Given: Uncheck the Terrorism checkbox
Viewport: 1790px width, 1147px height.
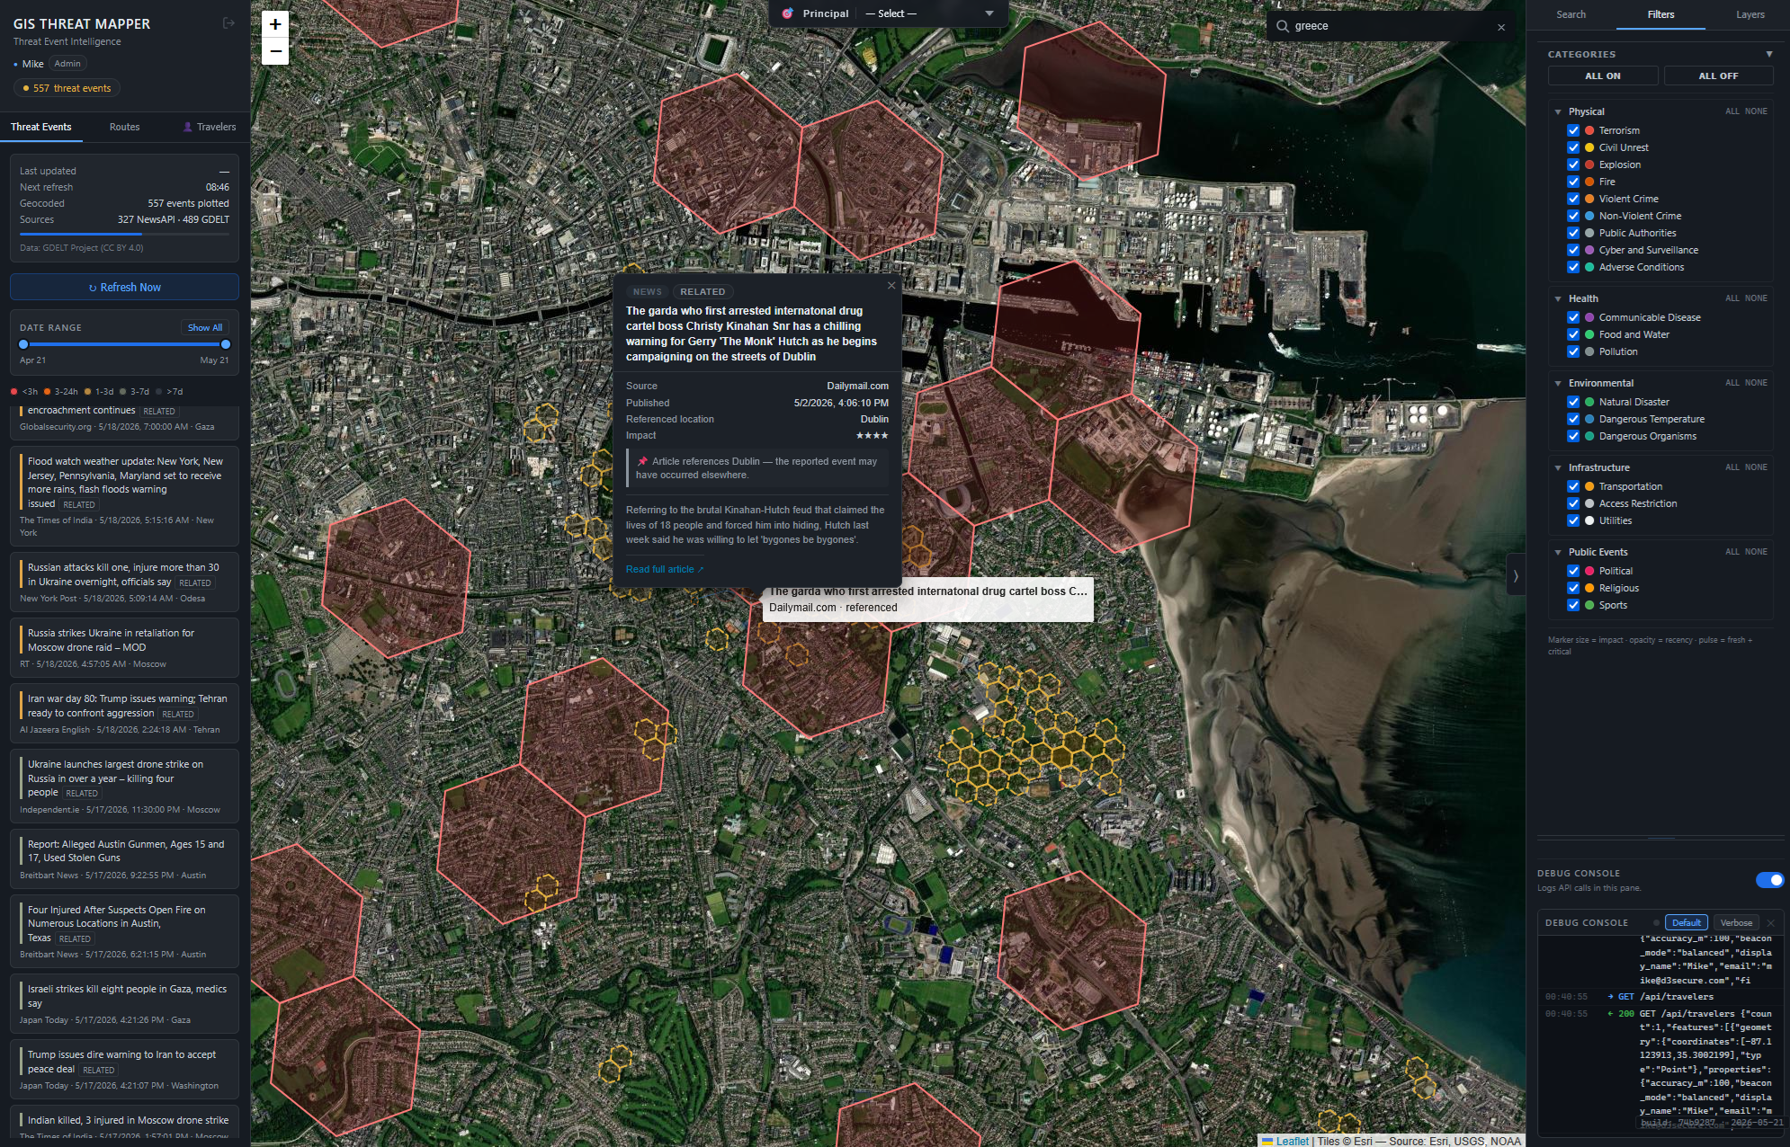Looking at the screenshot, I should click(x=1573, y=130).
